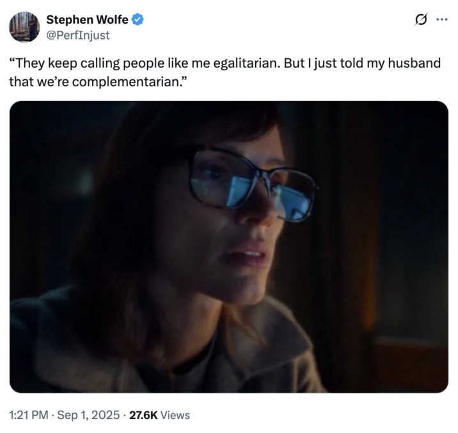The image size is (458, 433).
Task: Click the Sep 1, 2025 date
Action: click(88, 415)
